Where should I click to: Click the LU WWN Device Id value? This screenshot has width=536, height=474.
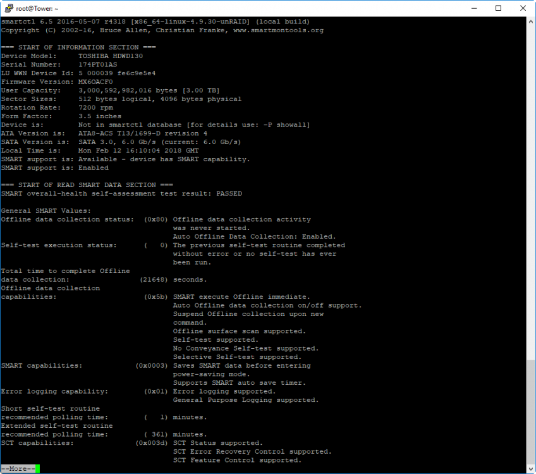[117, 73]
